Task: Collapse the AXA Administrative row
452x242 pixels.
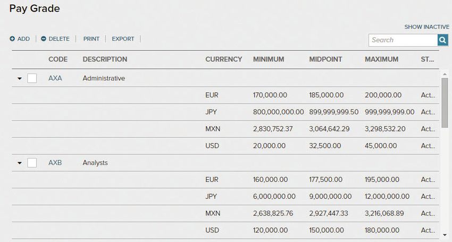Action: [x=20, y=79]
